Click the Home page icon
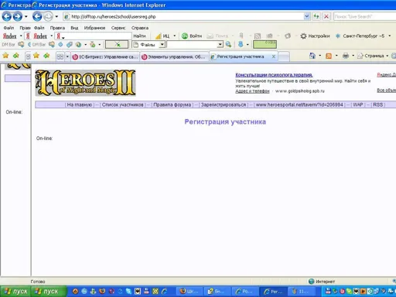Screen dimensions: 396x297 pyautogui.click(x=312, y=56)
